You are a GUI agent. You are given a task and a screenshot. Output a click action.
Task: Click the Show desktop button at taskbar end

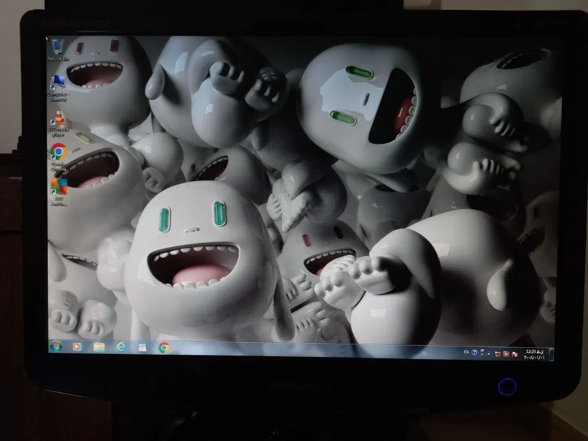click(x=552, y=355)
